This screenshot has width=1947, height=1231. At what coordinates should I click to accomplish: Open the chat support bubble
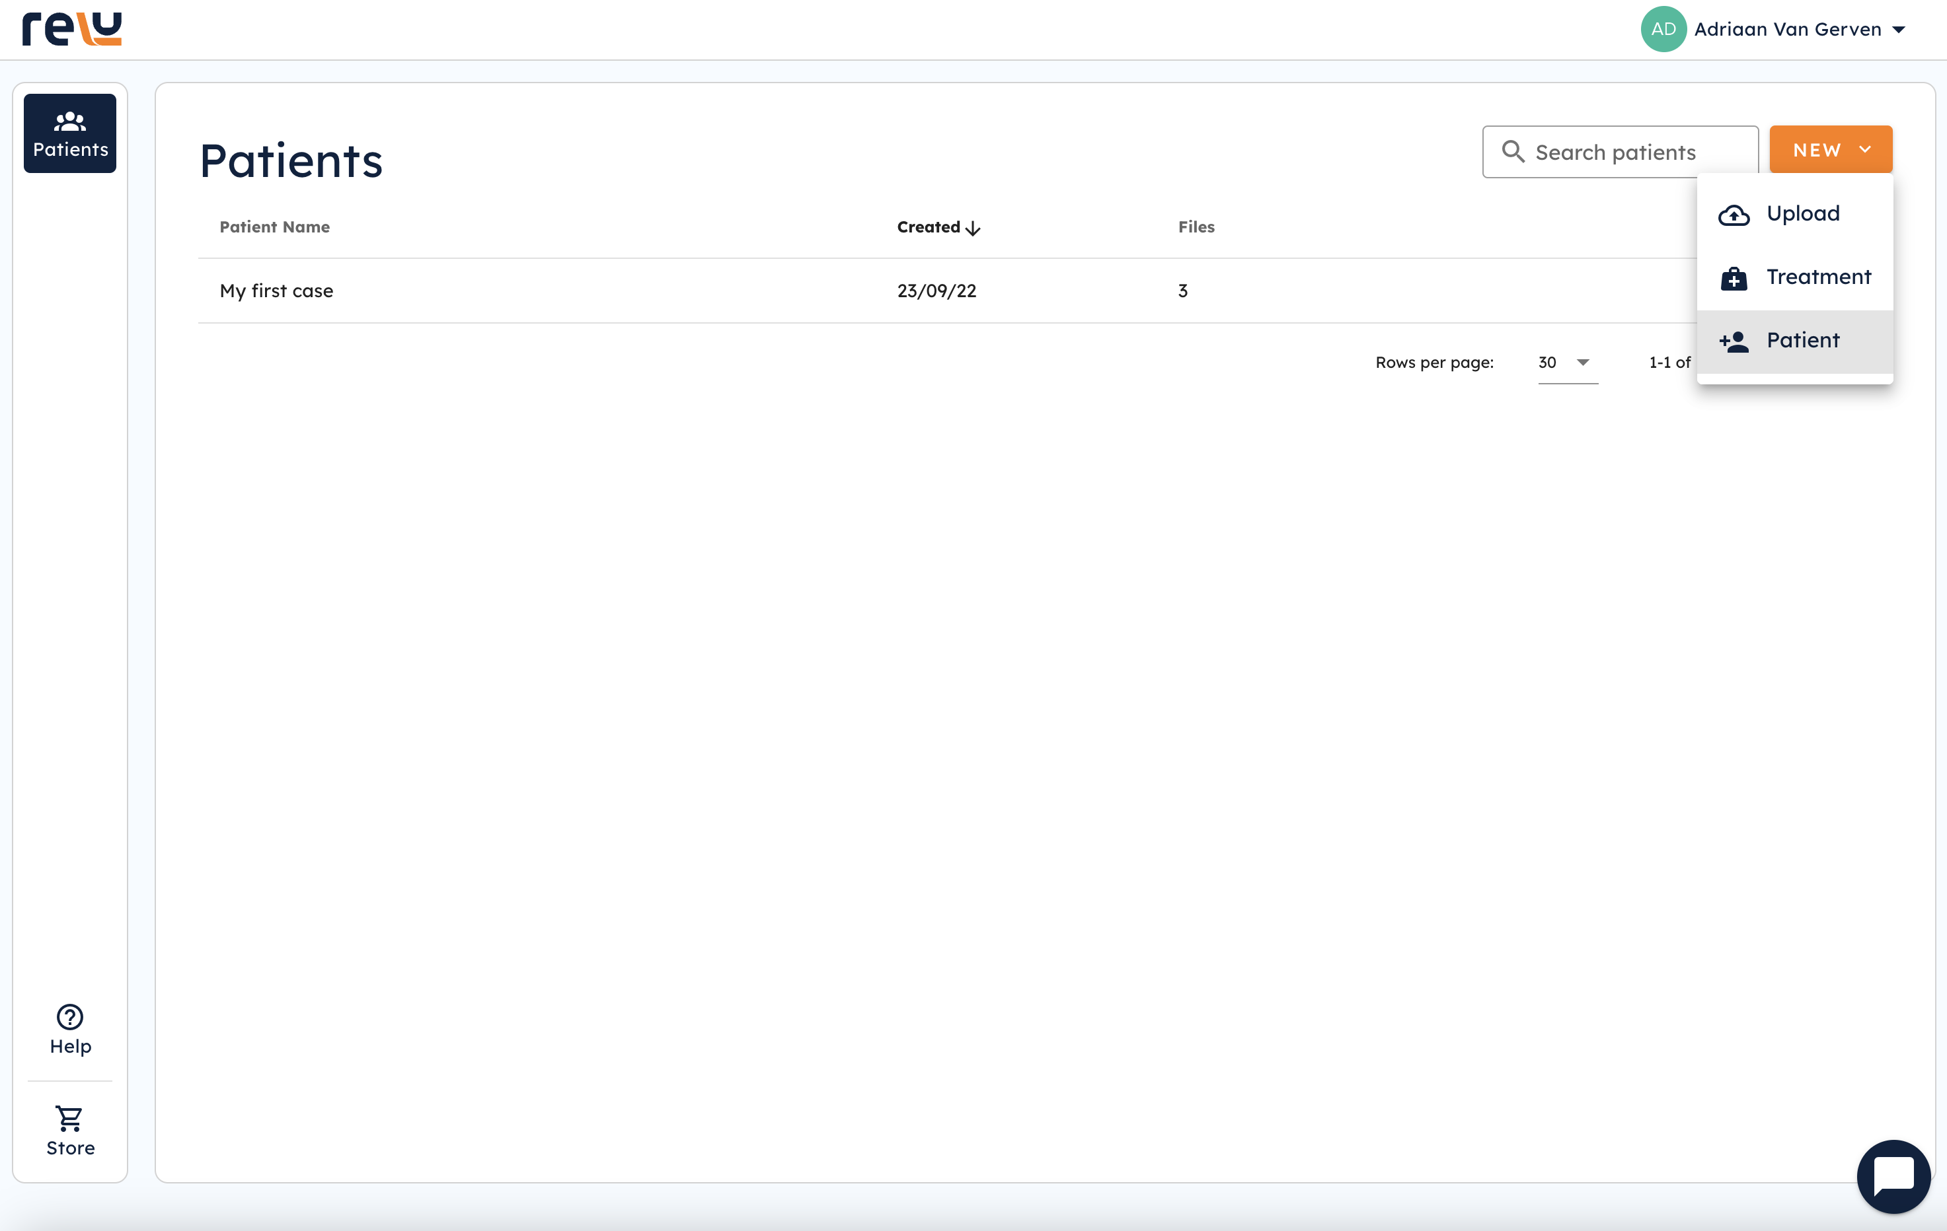(1893, 1176)
